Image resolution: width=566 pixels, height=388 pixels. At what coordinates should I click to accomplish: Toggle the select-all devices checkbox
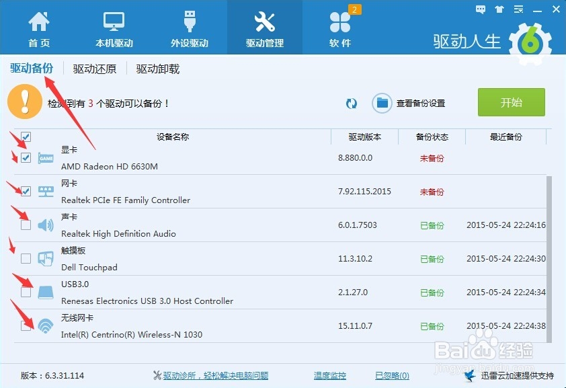25,137
